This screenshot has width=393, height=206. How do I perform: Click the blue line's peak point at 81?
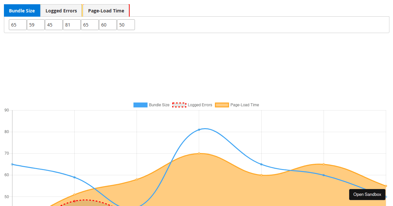tap(199, 130)
